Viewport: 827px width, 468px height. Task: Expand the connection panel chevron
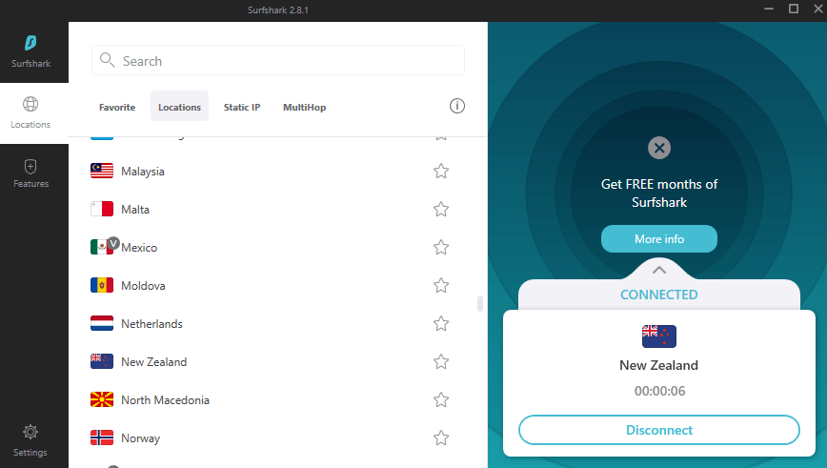(x=658, y=270)
